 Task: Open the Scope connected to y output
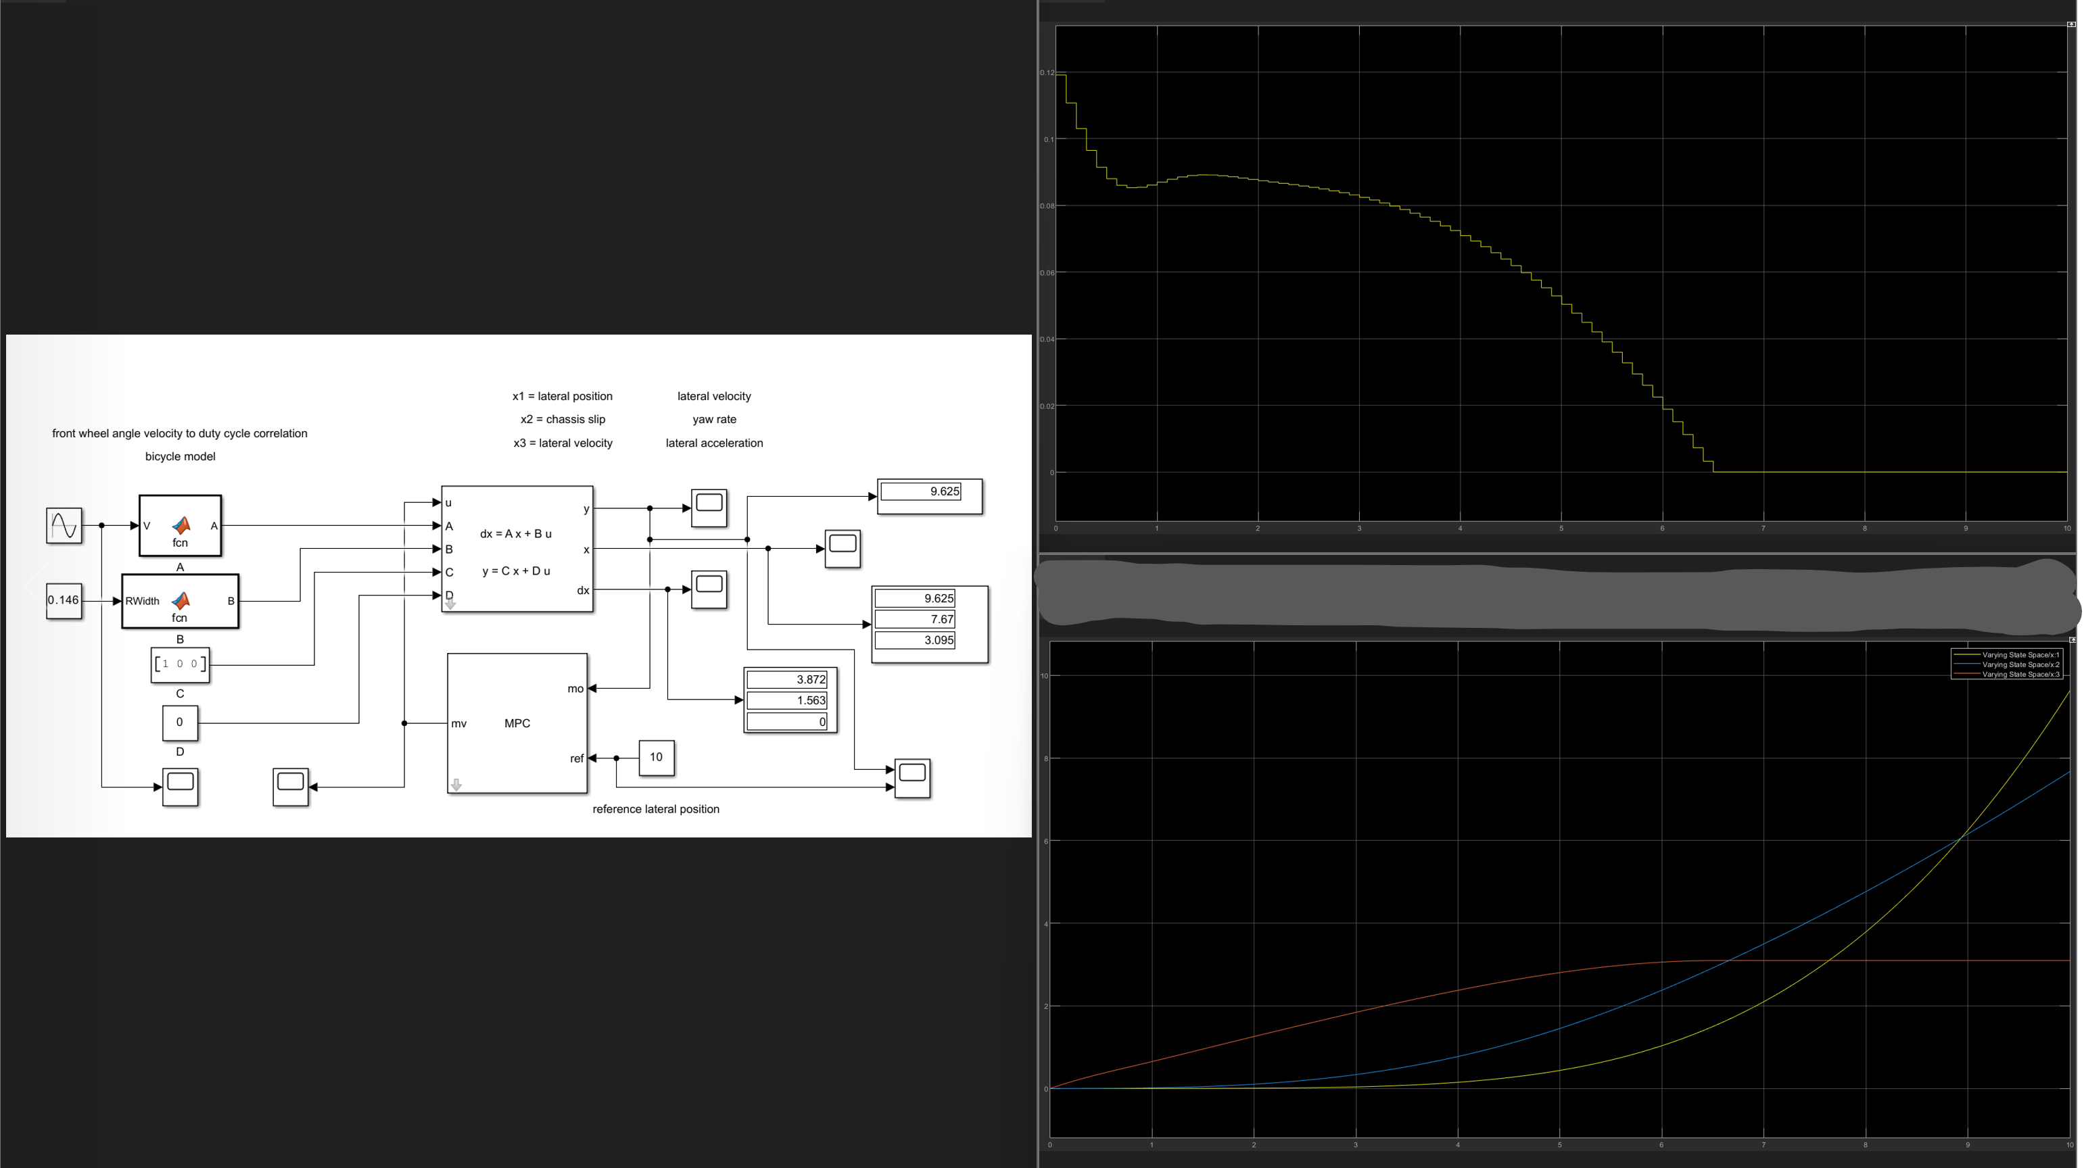[709, 508]
